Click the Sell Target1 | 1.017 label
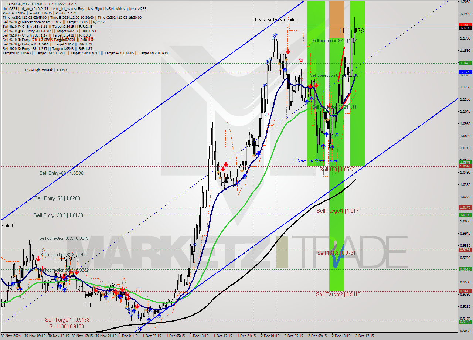The height and width of the screenshot is (340, 473). (x=337, y=211)
